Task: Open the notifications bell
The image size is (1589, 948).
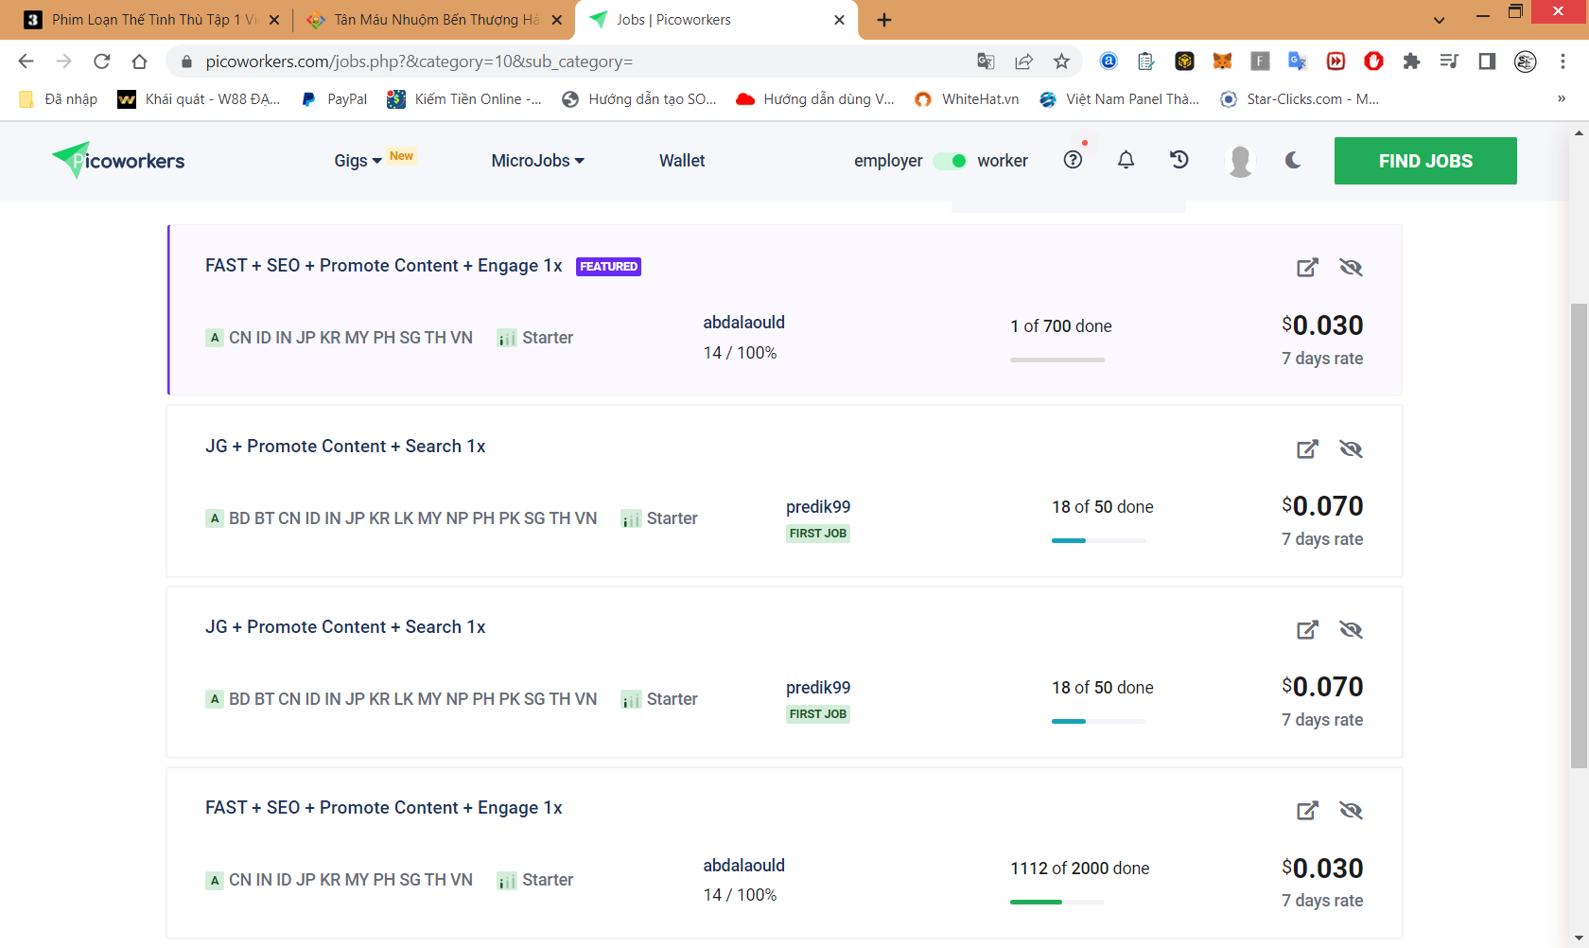Action: tap(1126, 160)
